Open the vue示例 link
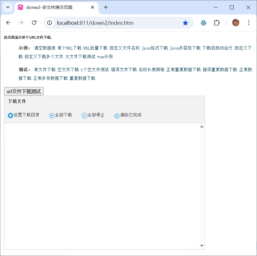The height and width of the screenshot is (256, 257). (105, 57)
